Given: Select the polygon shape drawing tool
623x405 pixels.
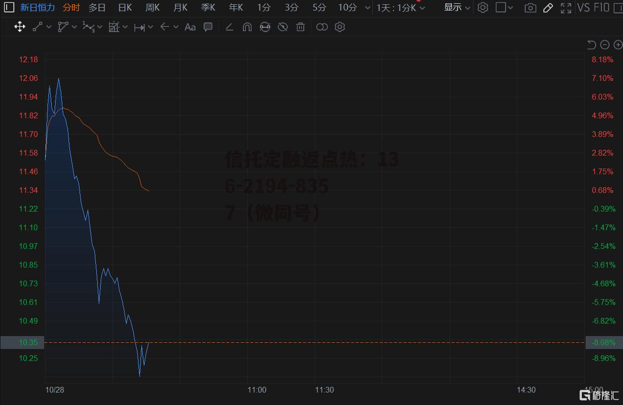Looking at the screenshot, I should pos(63,27).
